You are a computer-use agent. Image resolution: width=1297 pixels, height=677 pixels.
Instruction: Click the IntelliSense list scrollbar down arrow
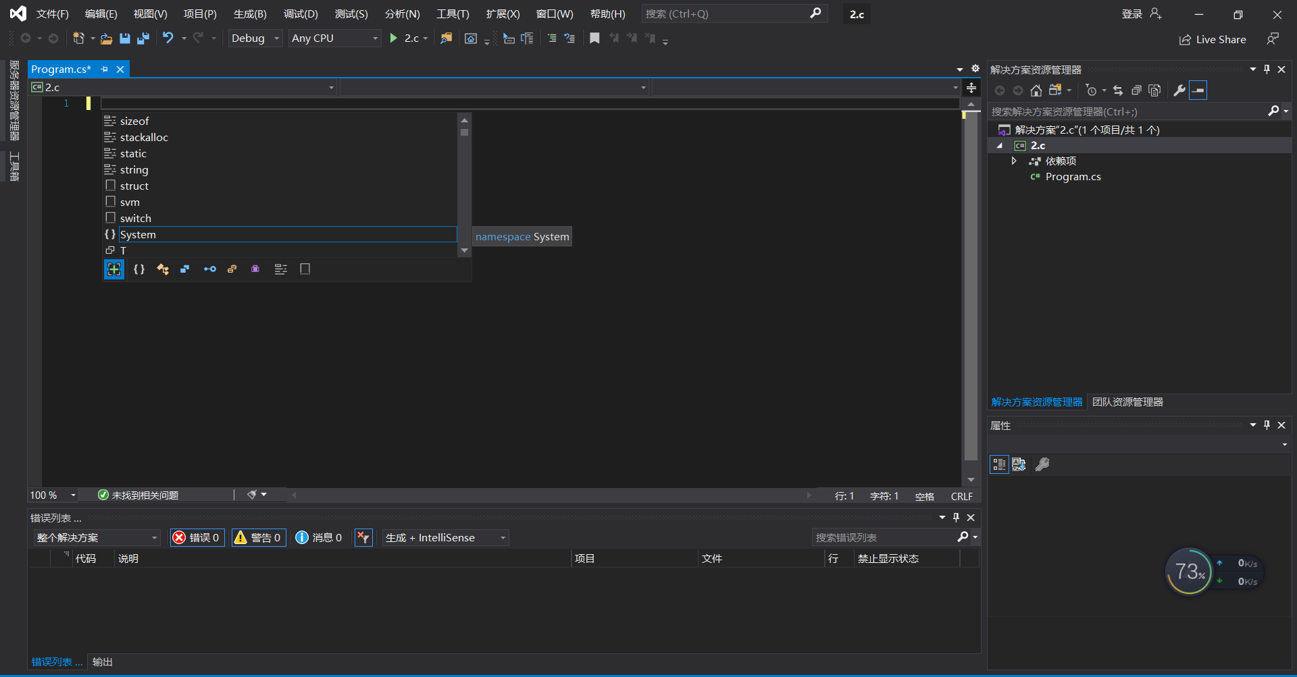tap(464, 251)
